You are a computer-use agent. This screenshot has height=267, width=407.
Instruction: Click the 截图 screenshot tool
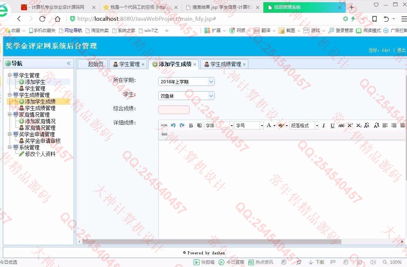tap(287, 31)
